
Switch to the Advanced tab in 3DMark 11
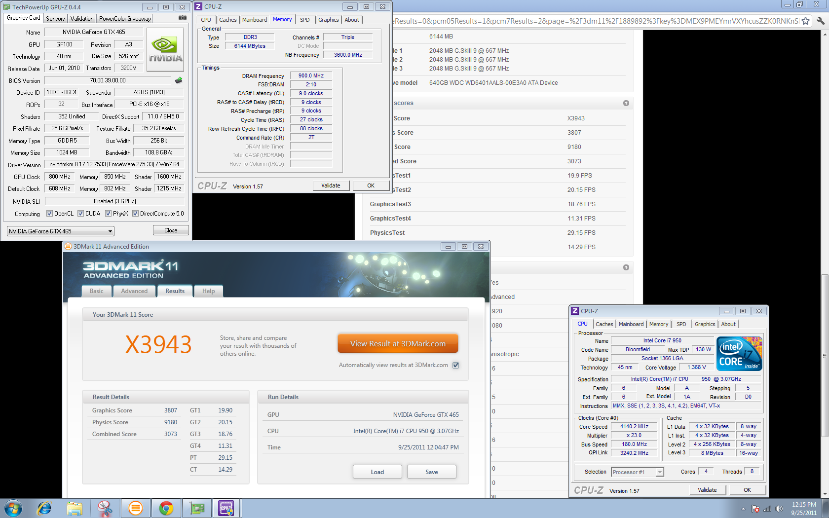pos(134,291)
